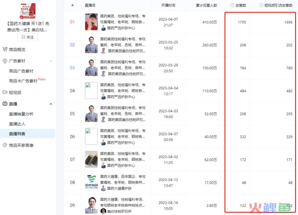Open 直播销量分析 submenu item
This screenshot has width=298, height=215.
point(21,114)
